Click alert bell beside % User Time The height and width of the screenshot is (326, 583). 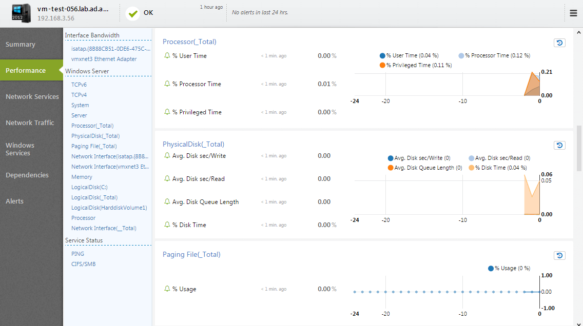(x=167, y=55)
